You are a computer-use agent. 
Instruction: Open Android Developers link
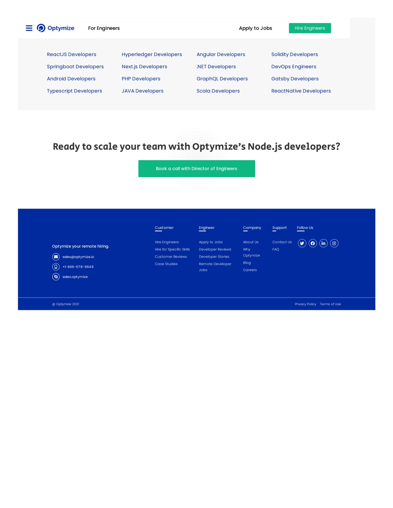71,79
